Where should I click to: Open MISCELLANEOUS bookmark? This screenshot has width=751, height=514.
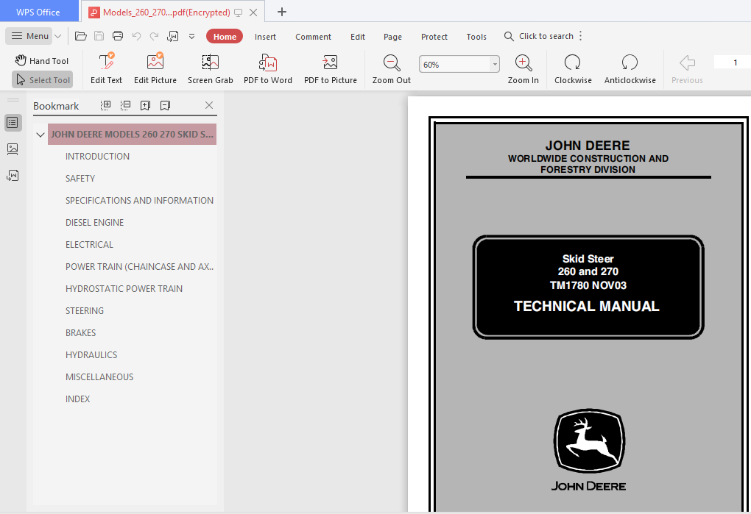(x=99, y=376)
